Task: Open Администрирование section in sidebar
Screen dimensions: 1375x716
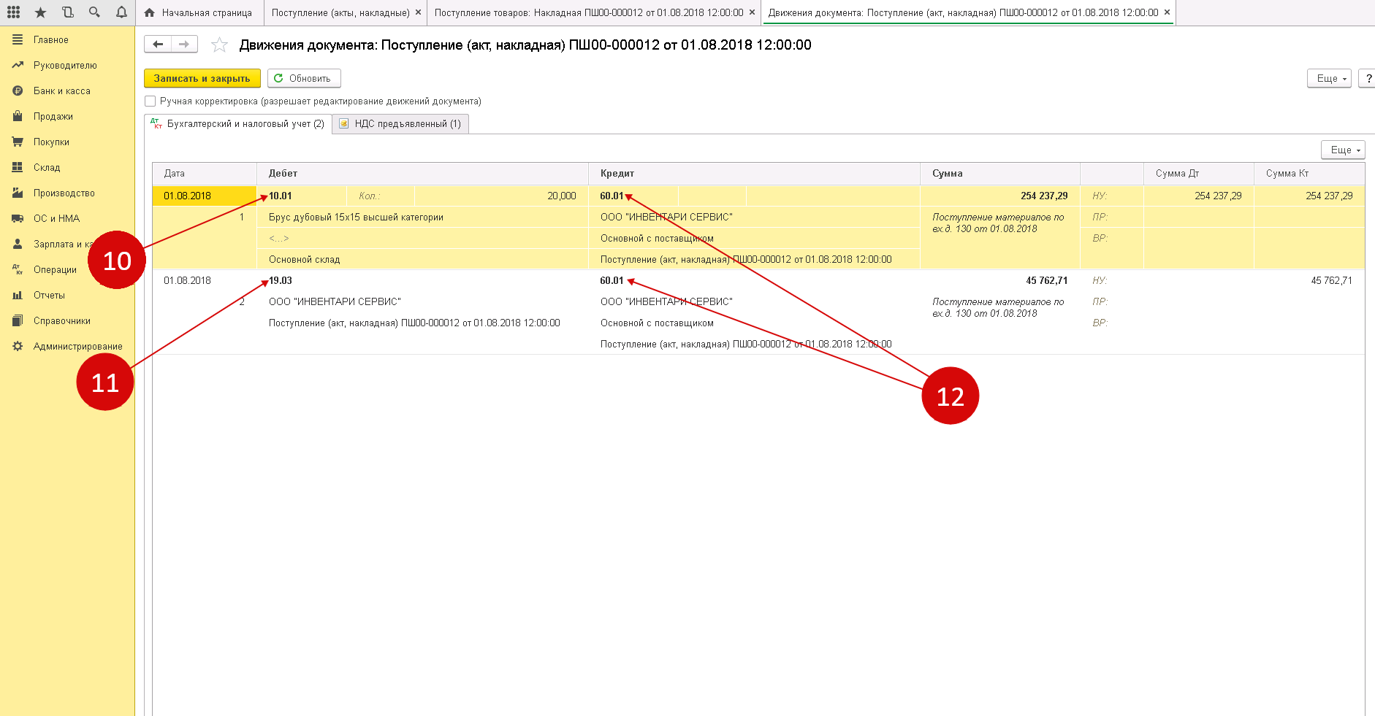Action: click(77, 347)
